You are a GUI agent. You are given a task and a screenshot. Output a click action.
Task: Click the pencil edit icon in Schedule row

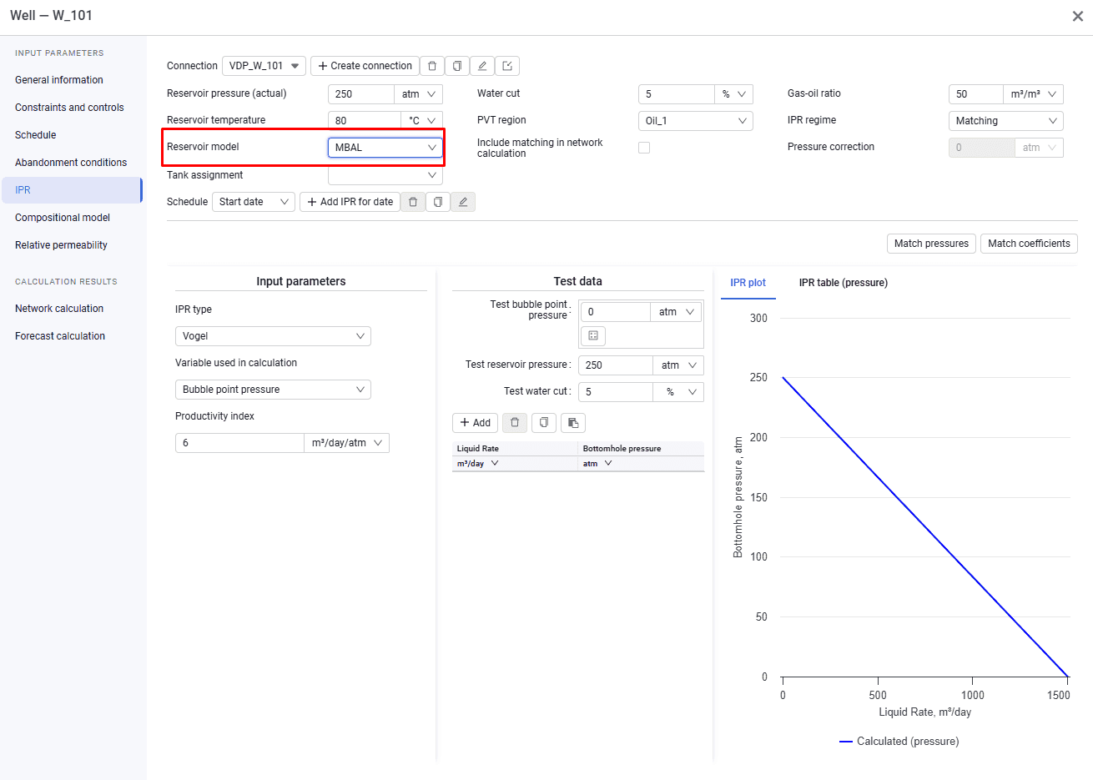point(463,202)
